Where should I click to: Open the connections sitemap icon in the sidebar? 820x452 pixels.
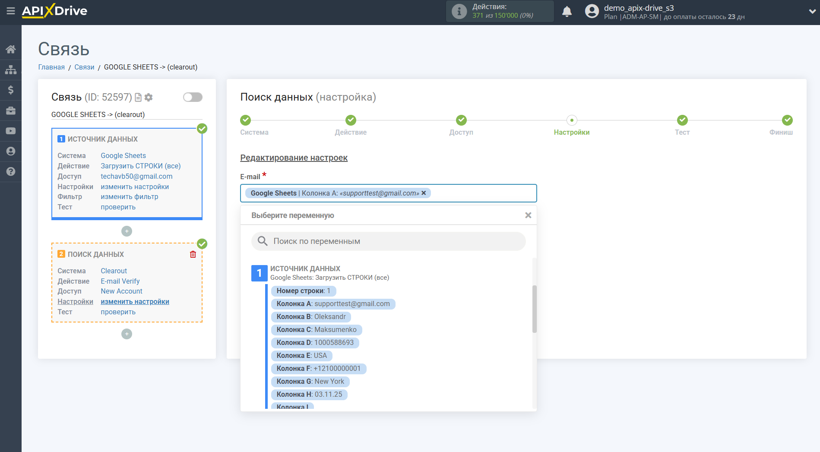tap(11, 70)
